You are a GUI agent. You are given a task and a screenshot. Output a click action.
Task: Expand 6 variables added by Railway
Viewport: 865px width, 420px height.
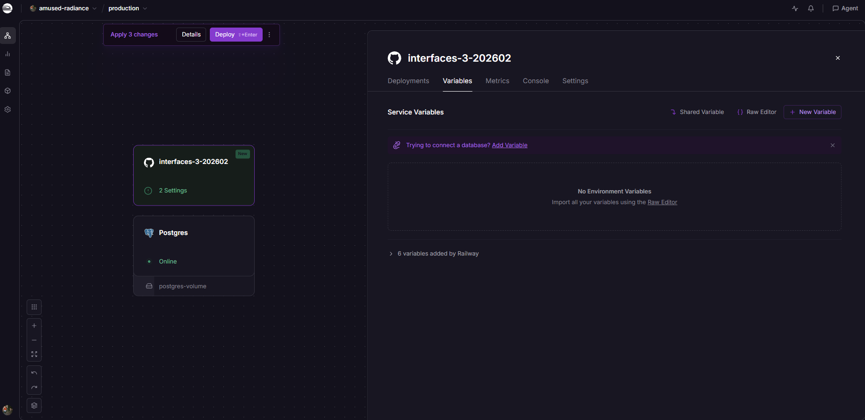[x=434, y=254]
